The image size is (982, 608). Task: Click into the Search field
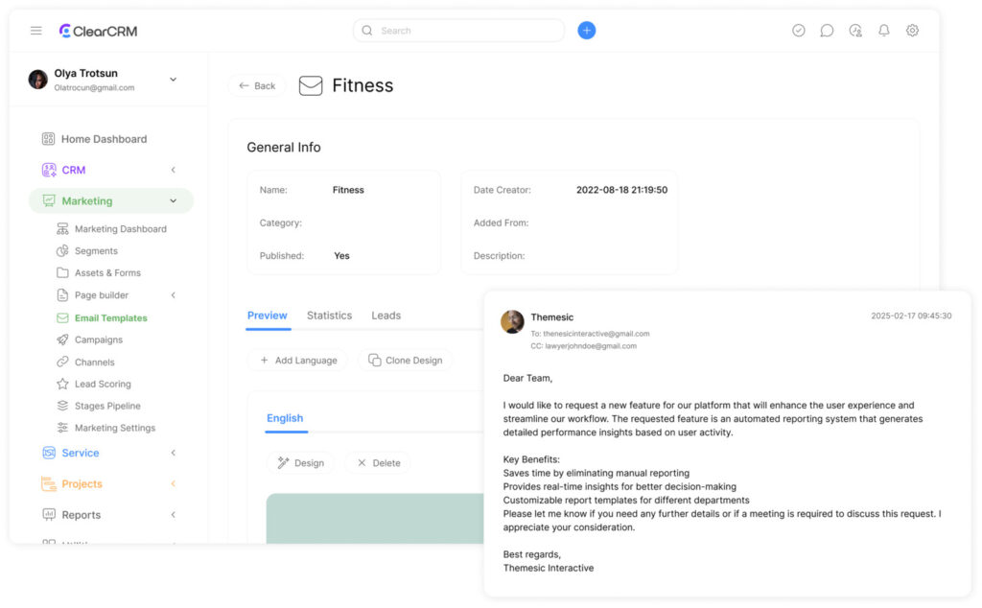460,31
